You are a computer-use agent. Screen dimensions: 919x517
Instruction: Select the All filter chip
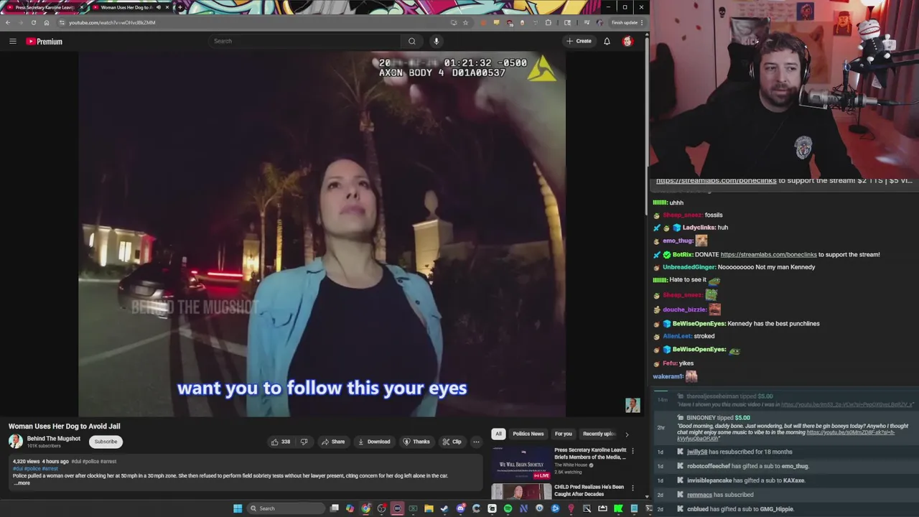click(x=498, y=434)
